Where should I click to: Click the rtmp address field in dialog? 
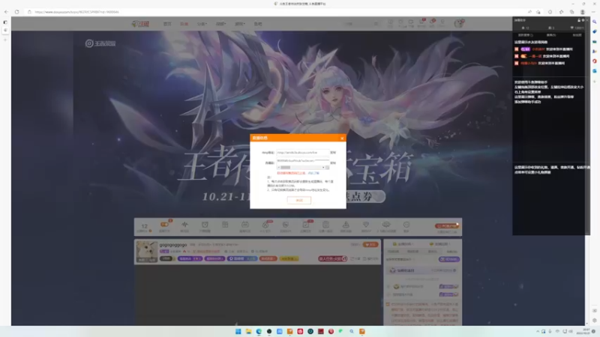(x=302, y=153)
